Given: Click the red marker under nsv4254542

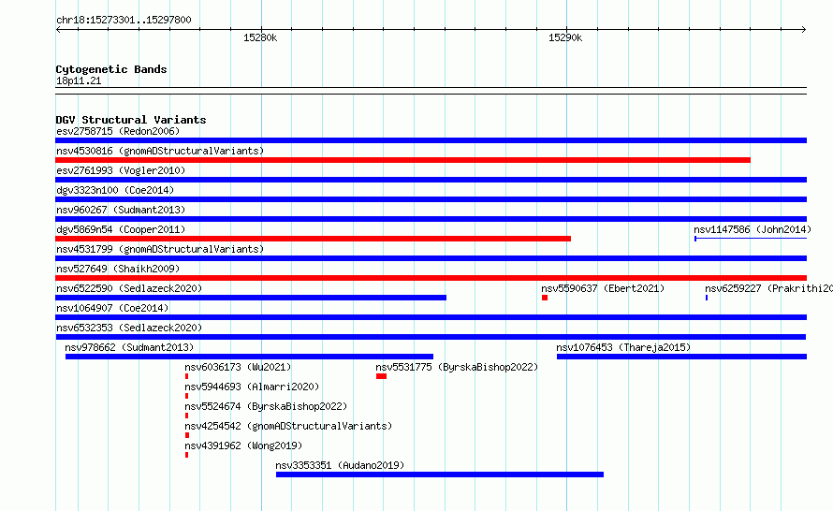Looking at the screenshot, I should tap(187, 435).
